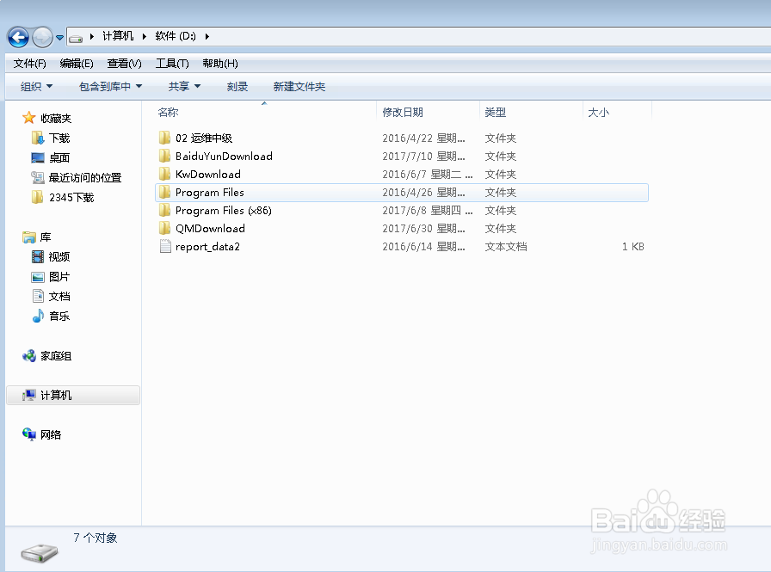Click 计算机 in the address bar breadcrumb
This screenshot has height=572, width=771.
[116, 37]
